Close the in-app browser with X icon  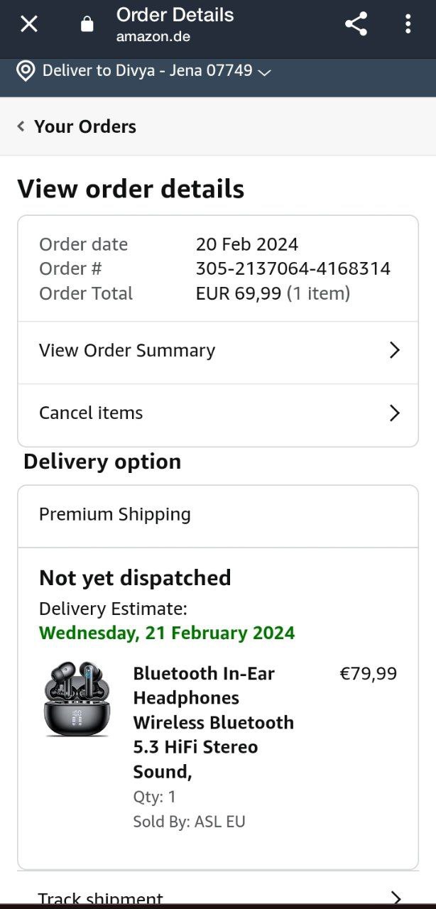(28, 24)
